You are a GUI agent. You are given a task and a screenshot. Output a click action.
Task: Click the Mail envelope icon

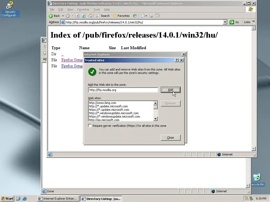pos(143,16)
